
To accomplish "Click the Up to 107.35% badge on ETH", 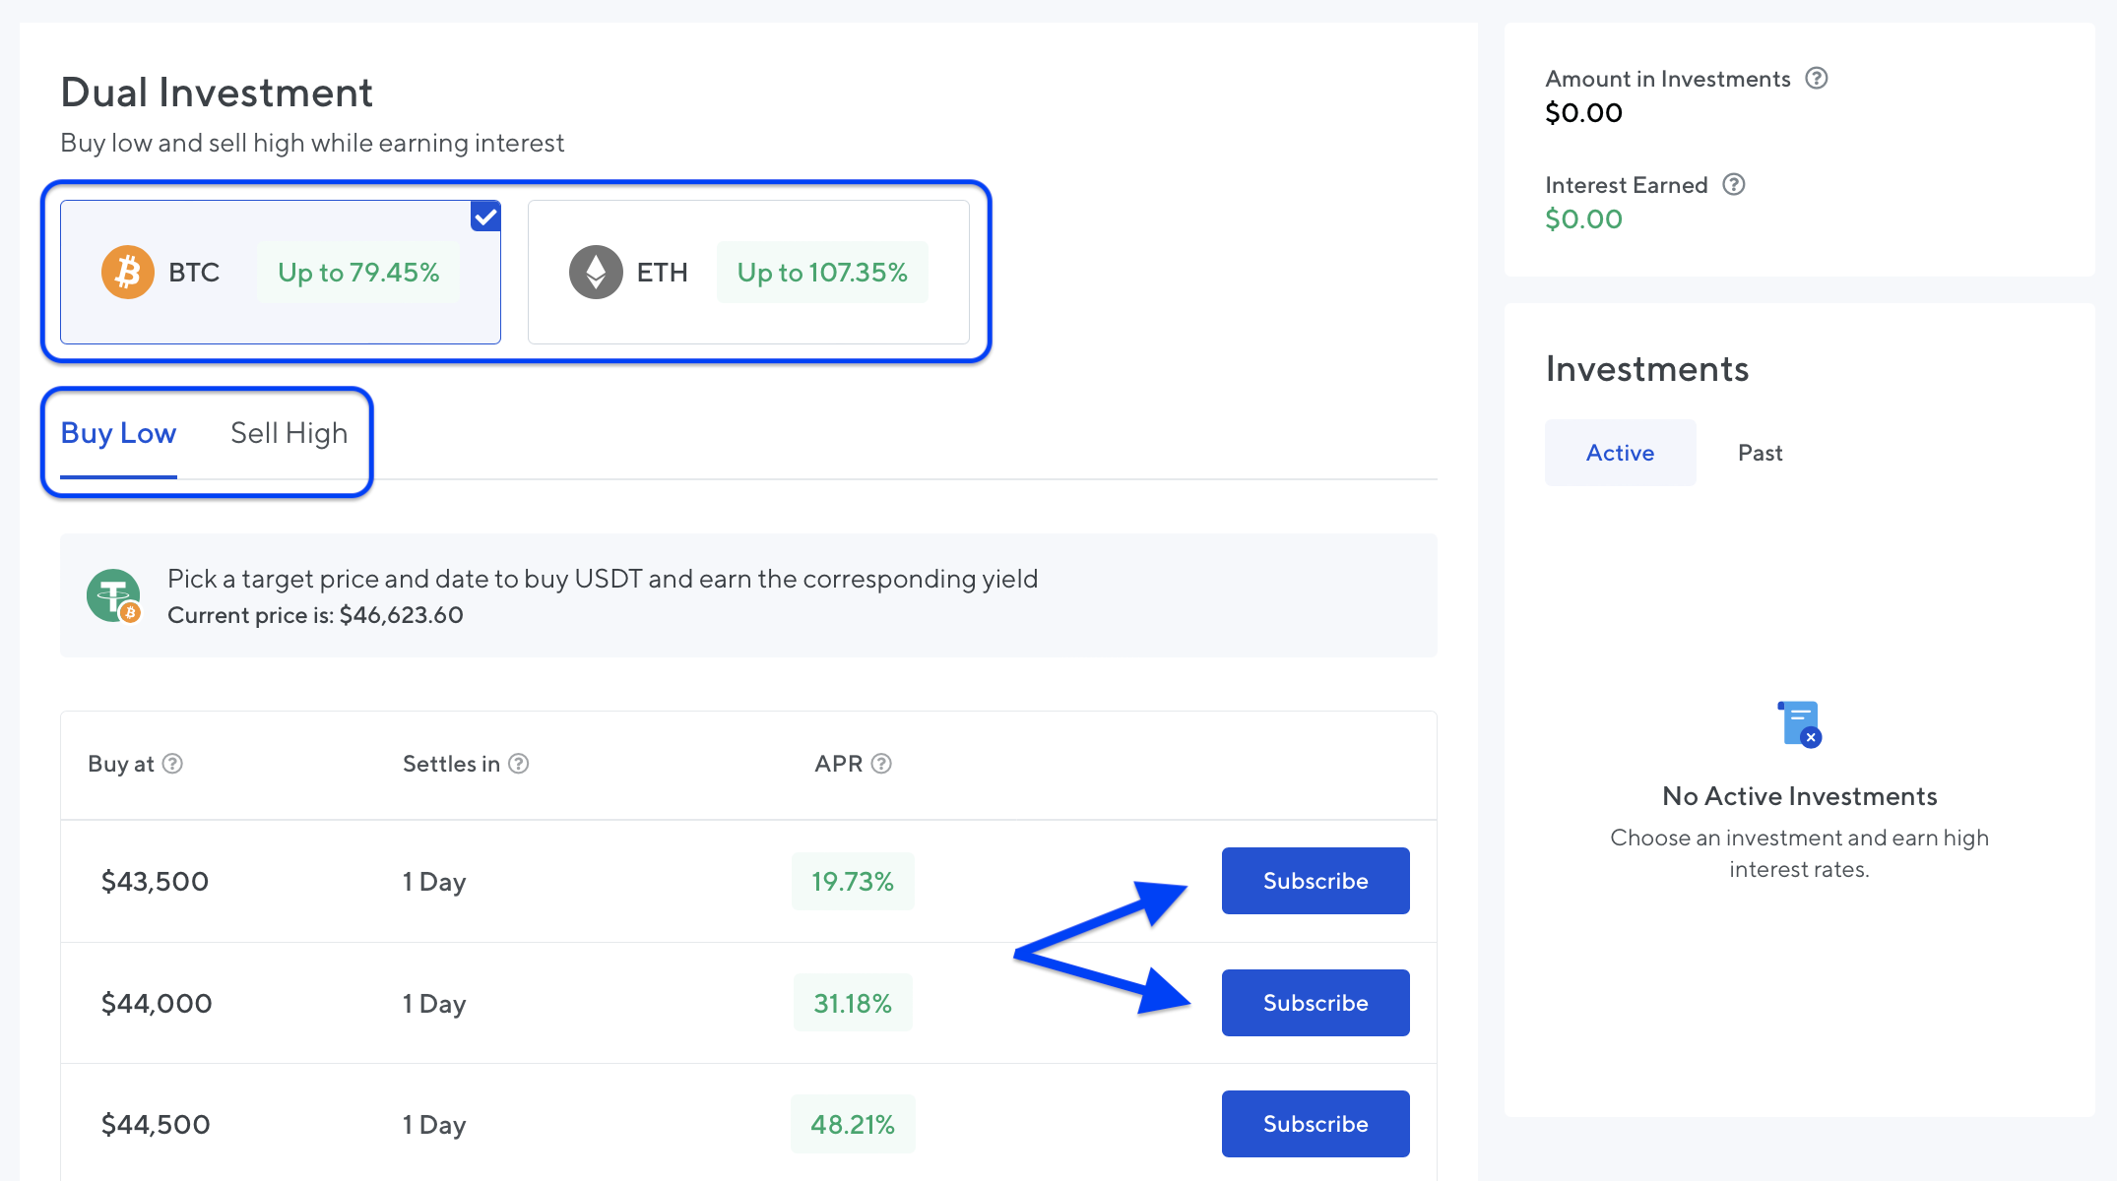I will [823, 272].
